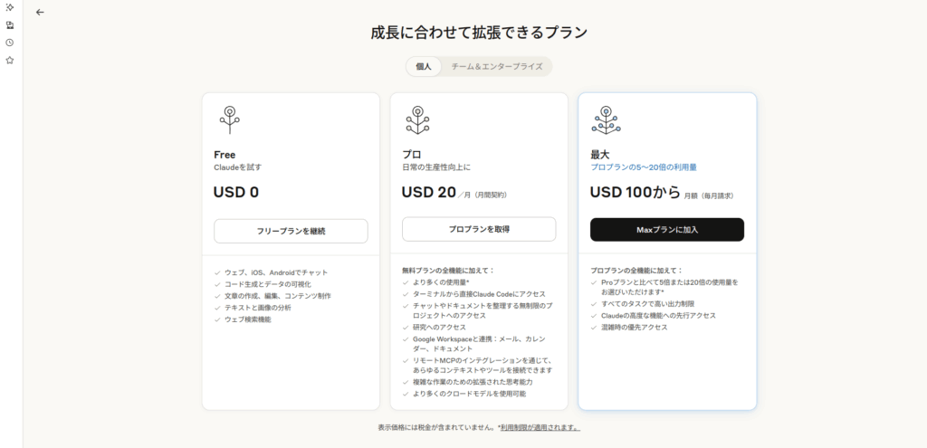Click Claudeの高度な機能への先行アクセス feature
Image resolution: width=927 pixels, height=448 pixels.
click(658, 316)
